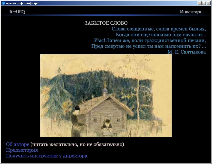Click the line starting Слова священные

click(159, 29)
